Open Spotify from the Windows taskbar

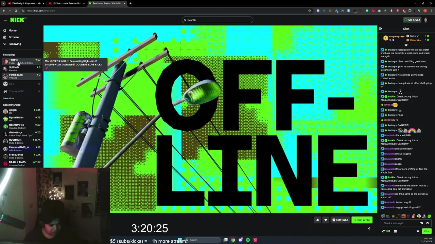tap(248, 240)
